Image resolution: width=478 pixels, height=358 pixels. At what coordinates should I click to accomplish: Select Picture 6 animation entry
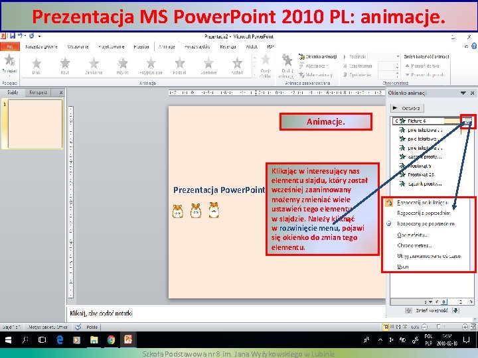428,121
